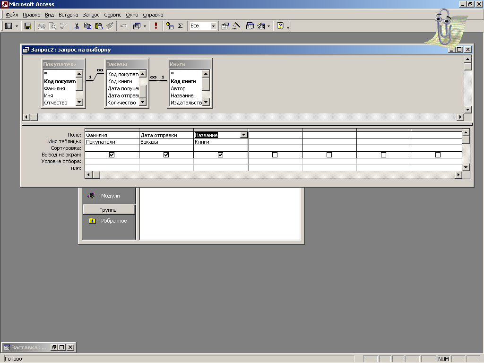Open the Query Type dropdown arrow
This screenshot has width=484, height=363.
coord(145,26)
